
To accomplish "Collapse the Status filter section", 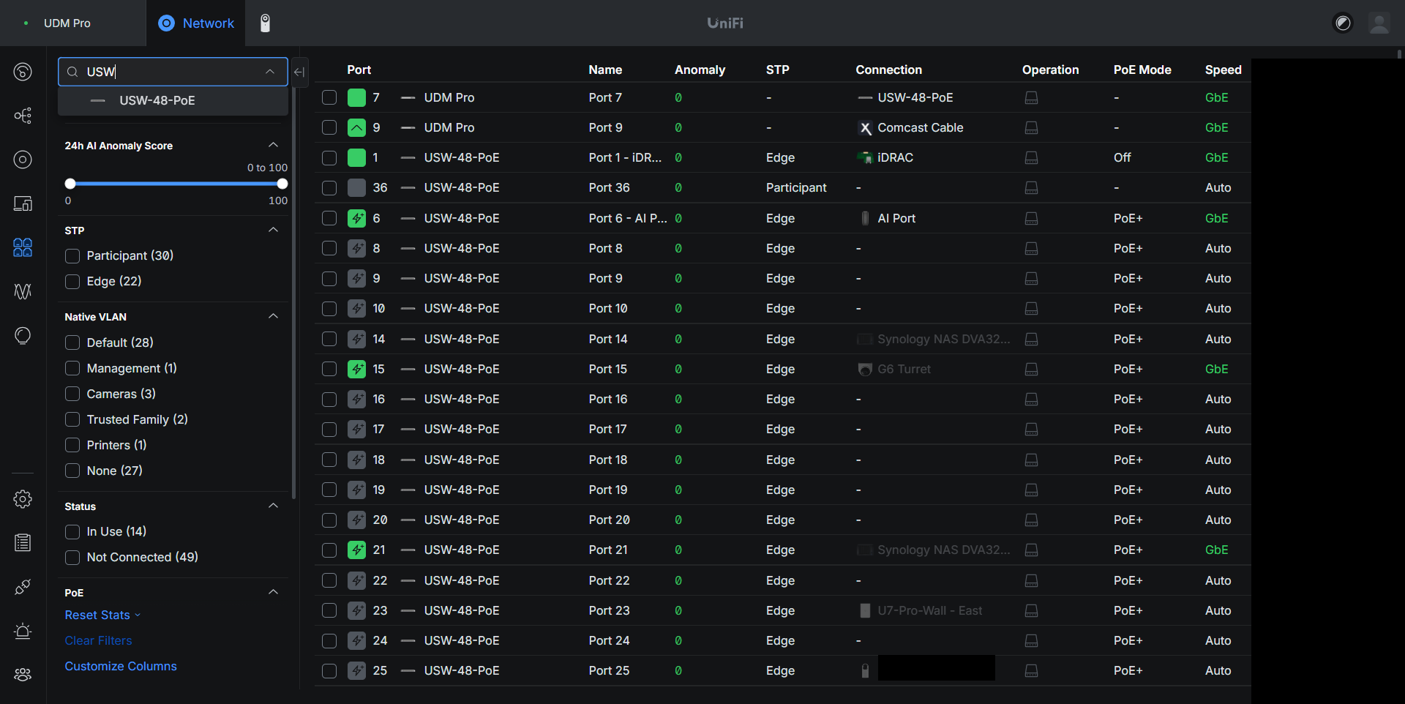I will pos(273,506).
